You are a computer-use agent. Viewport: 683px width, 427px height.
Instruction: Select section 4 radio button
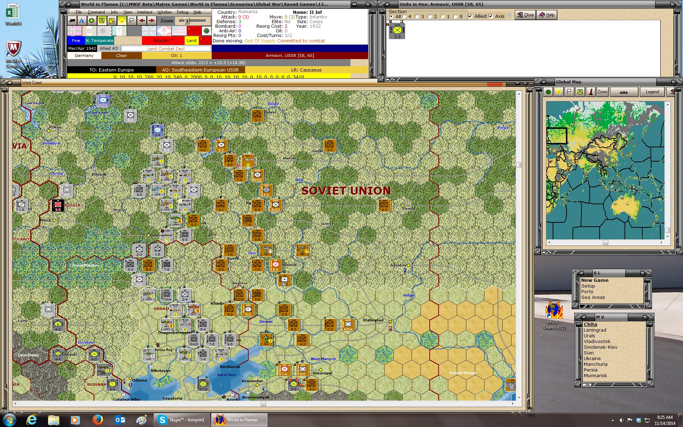tap(404, 16)
